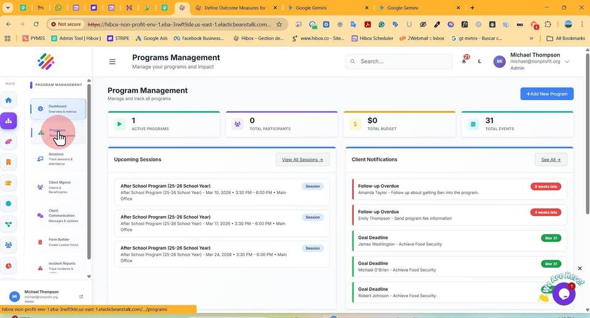Bookmark this page with the star icon
This screenshot has width=590, height=318.
[279, 25]
